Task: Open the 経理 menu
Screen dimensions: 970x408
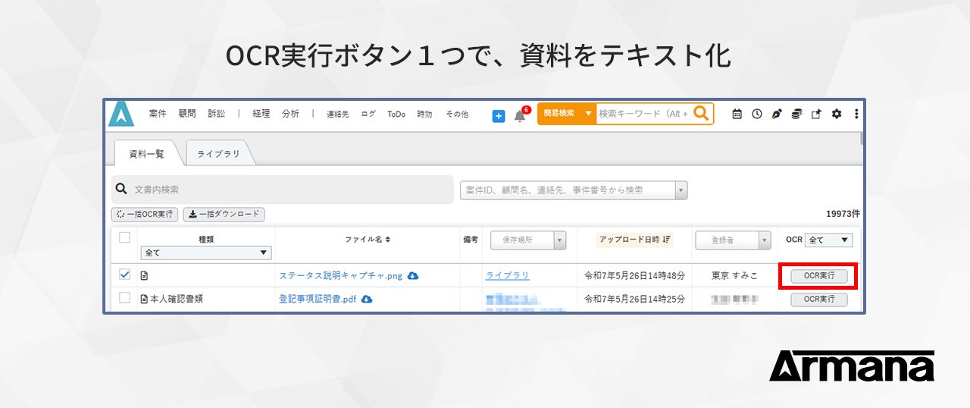Action: pyautogui.click(x=261, y=114)
